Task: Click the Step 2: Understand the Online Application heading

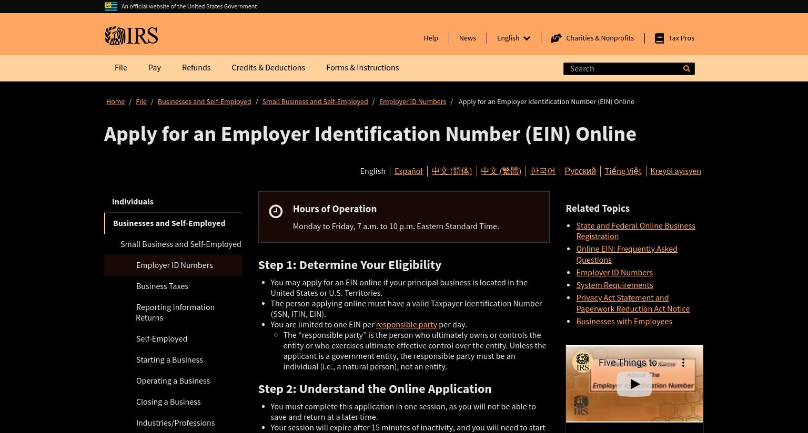Action: (375, 389)
